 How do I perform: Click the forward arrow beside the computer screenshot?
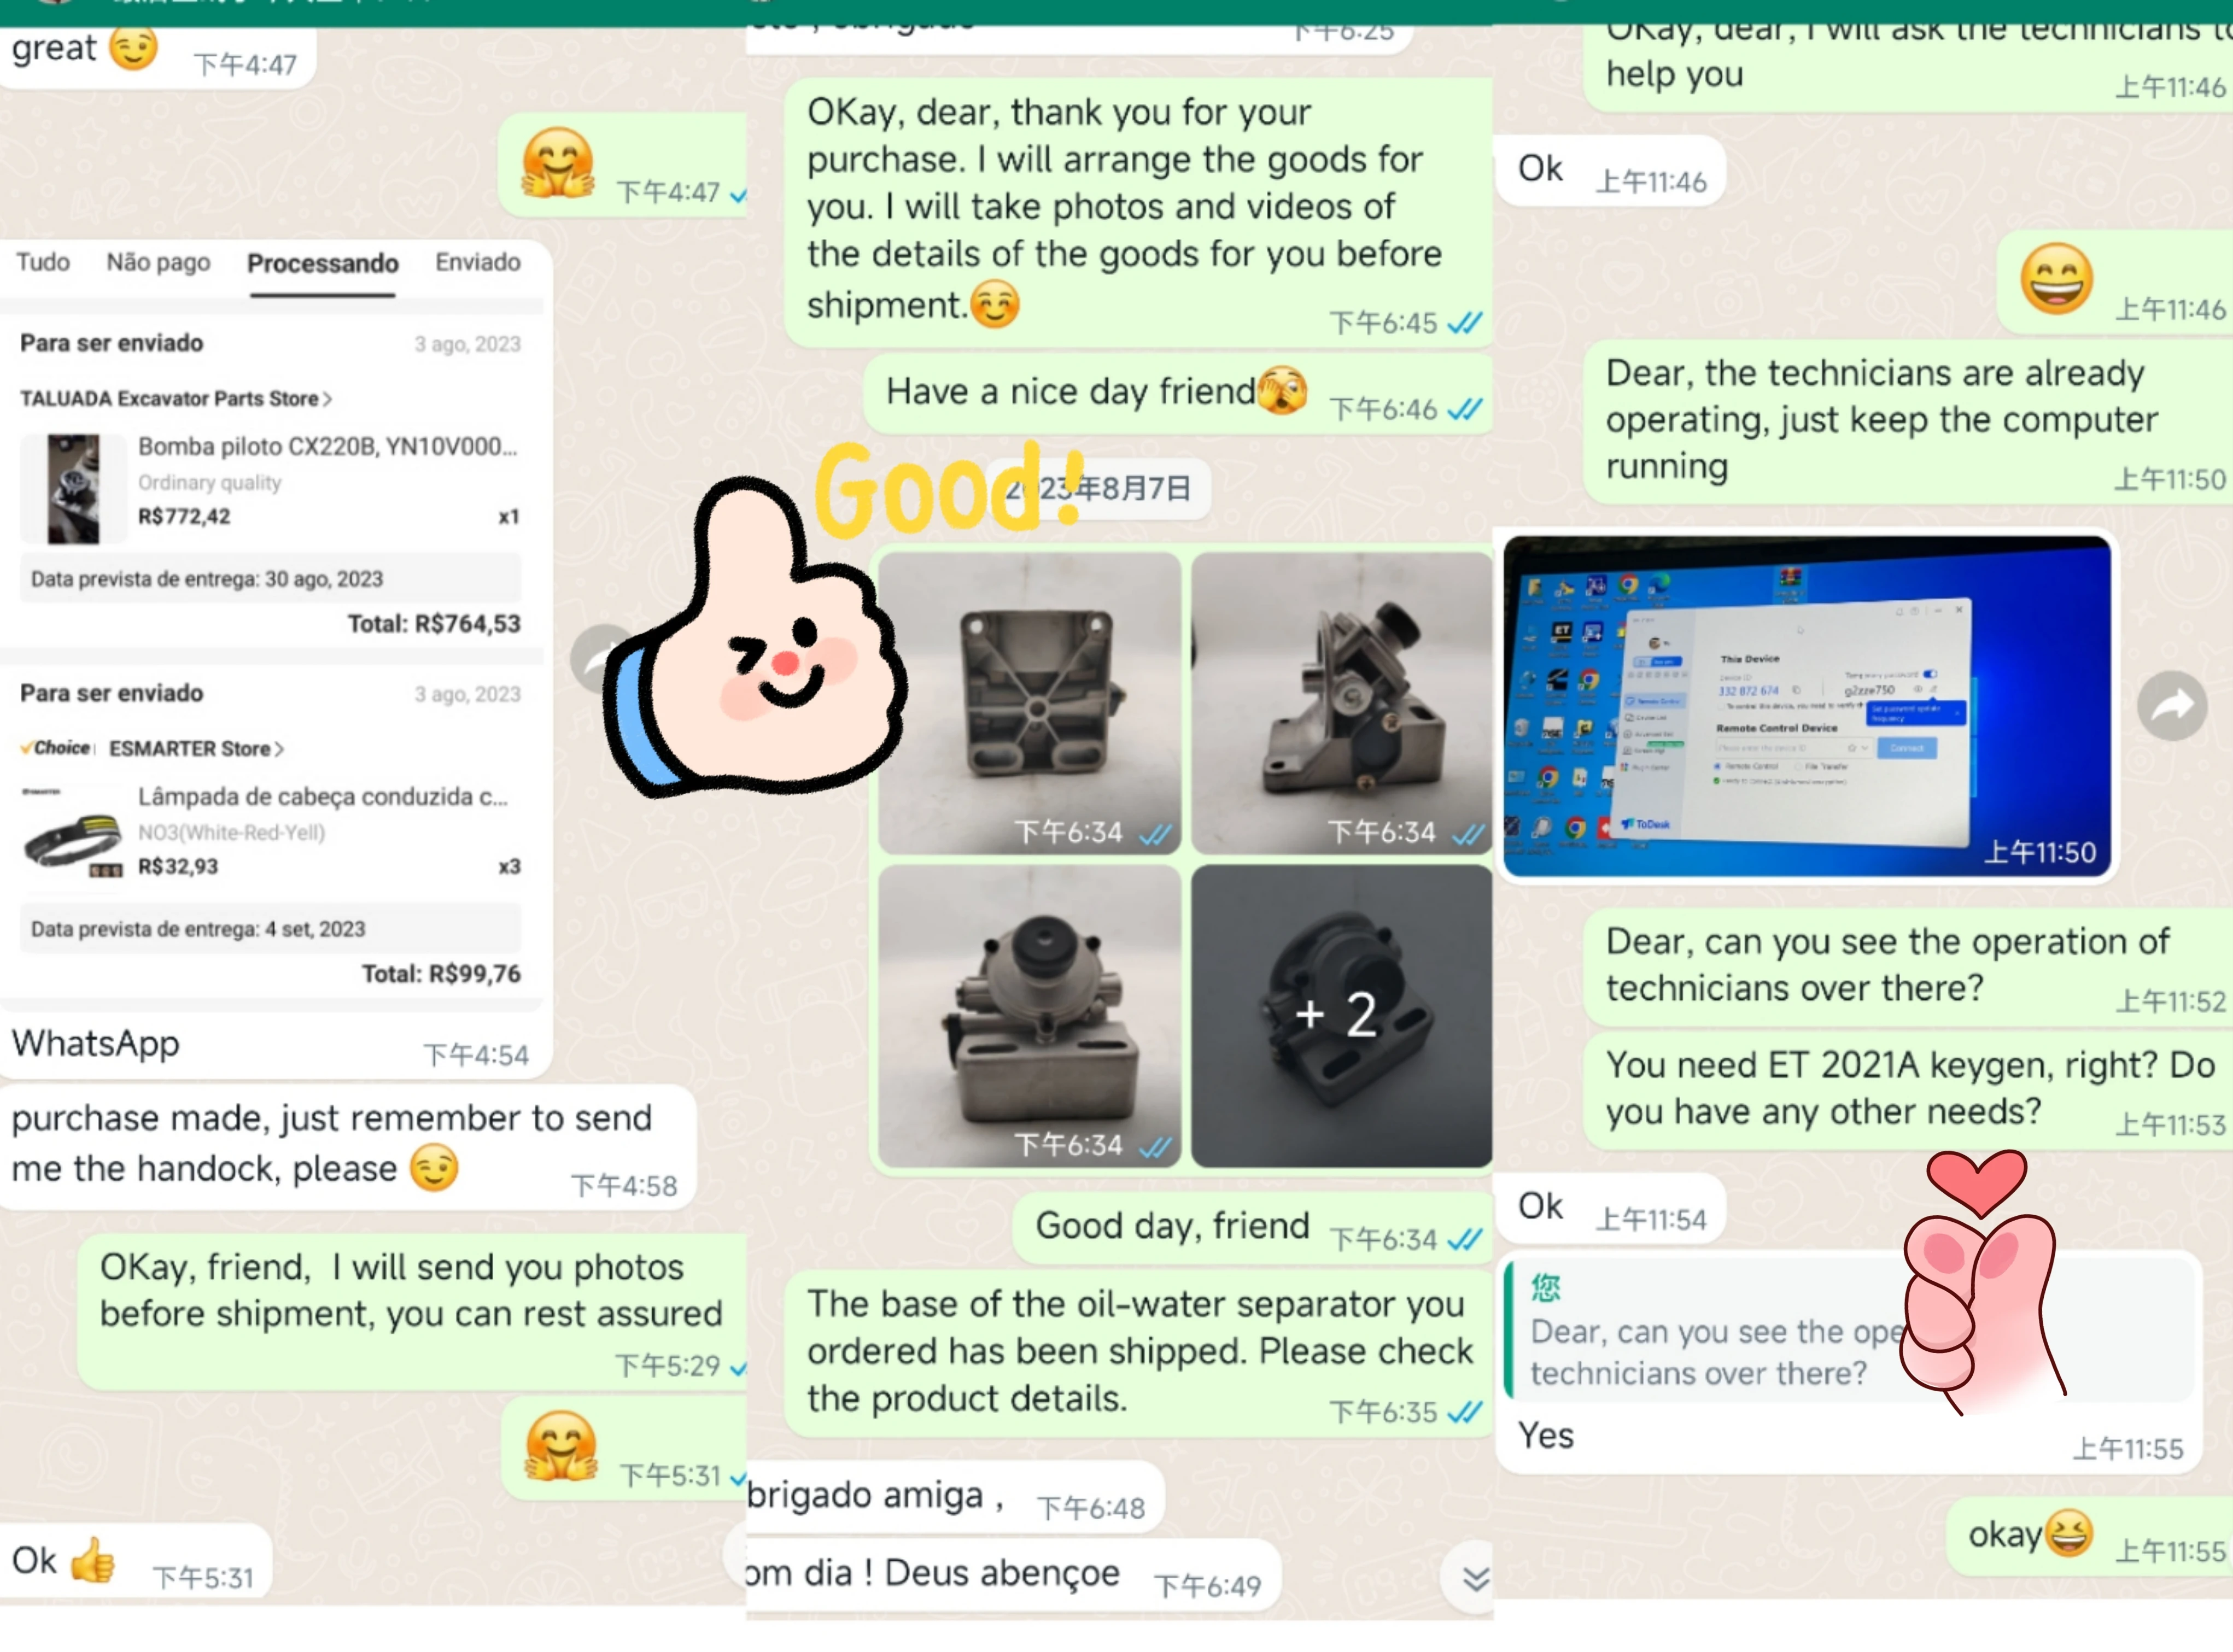[2171, 706]
